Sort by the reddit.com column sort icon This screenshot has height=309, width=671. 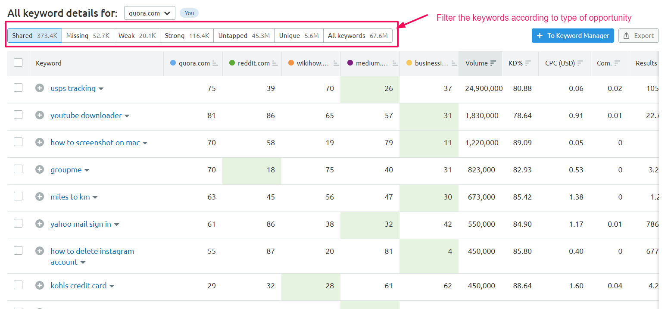[275, 63]
